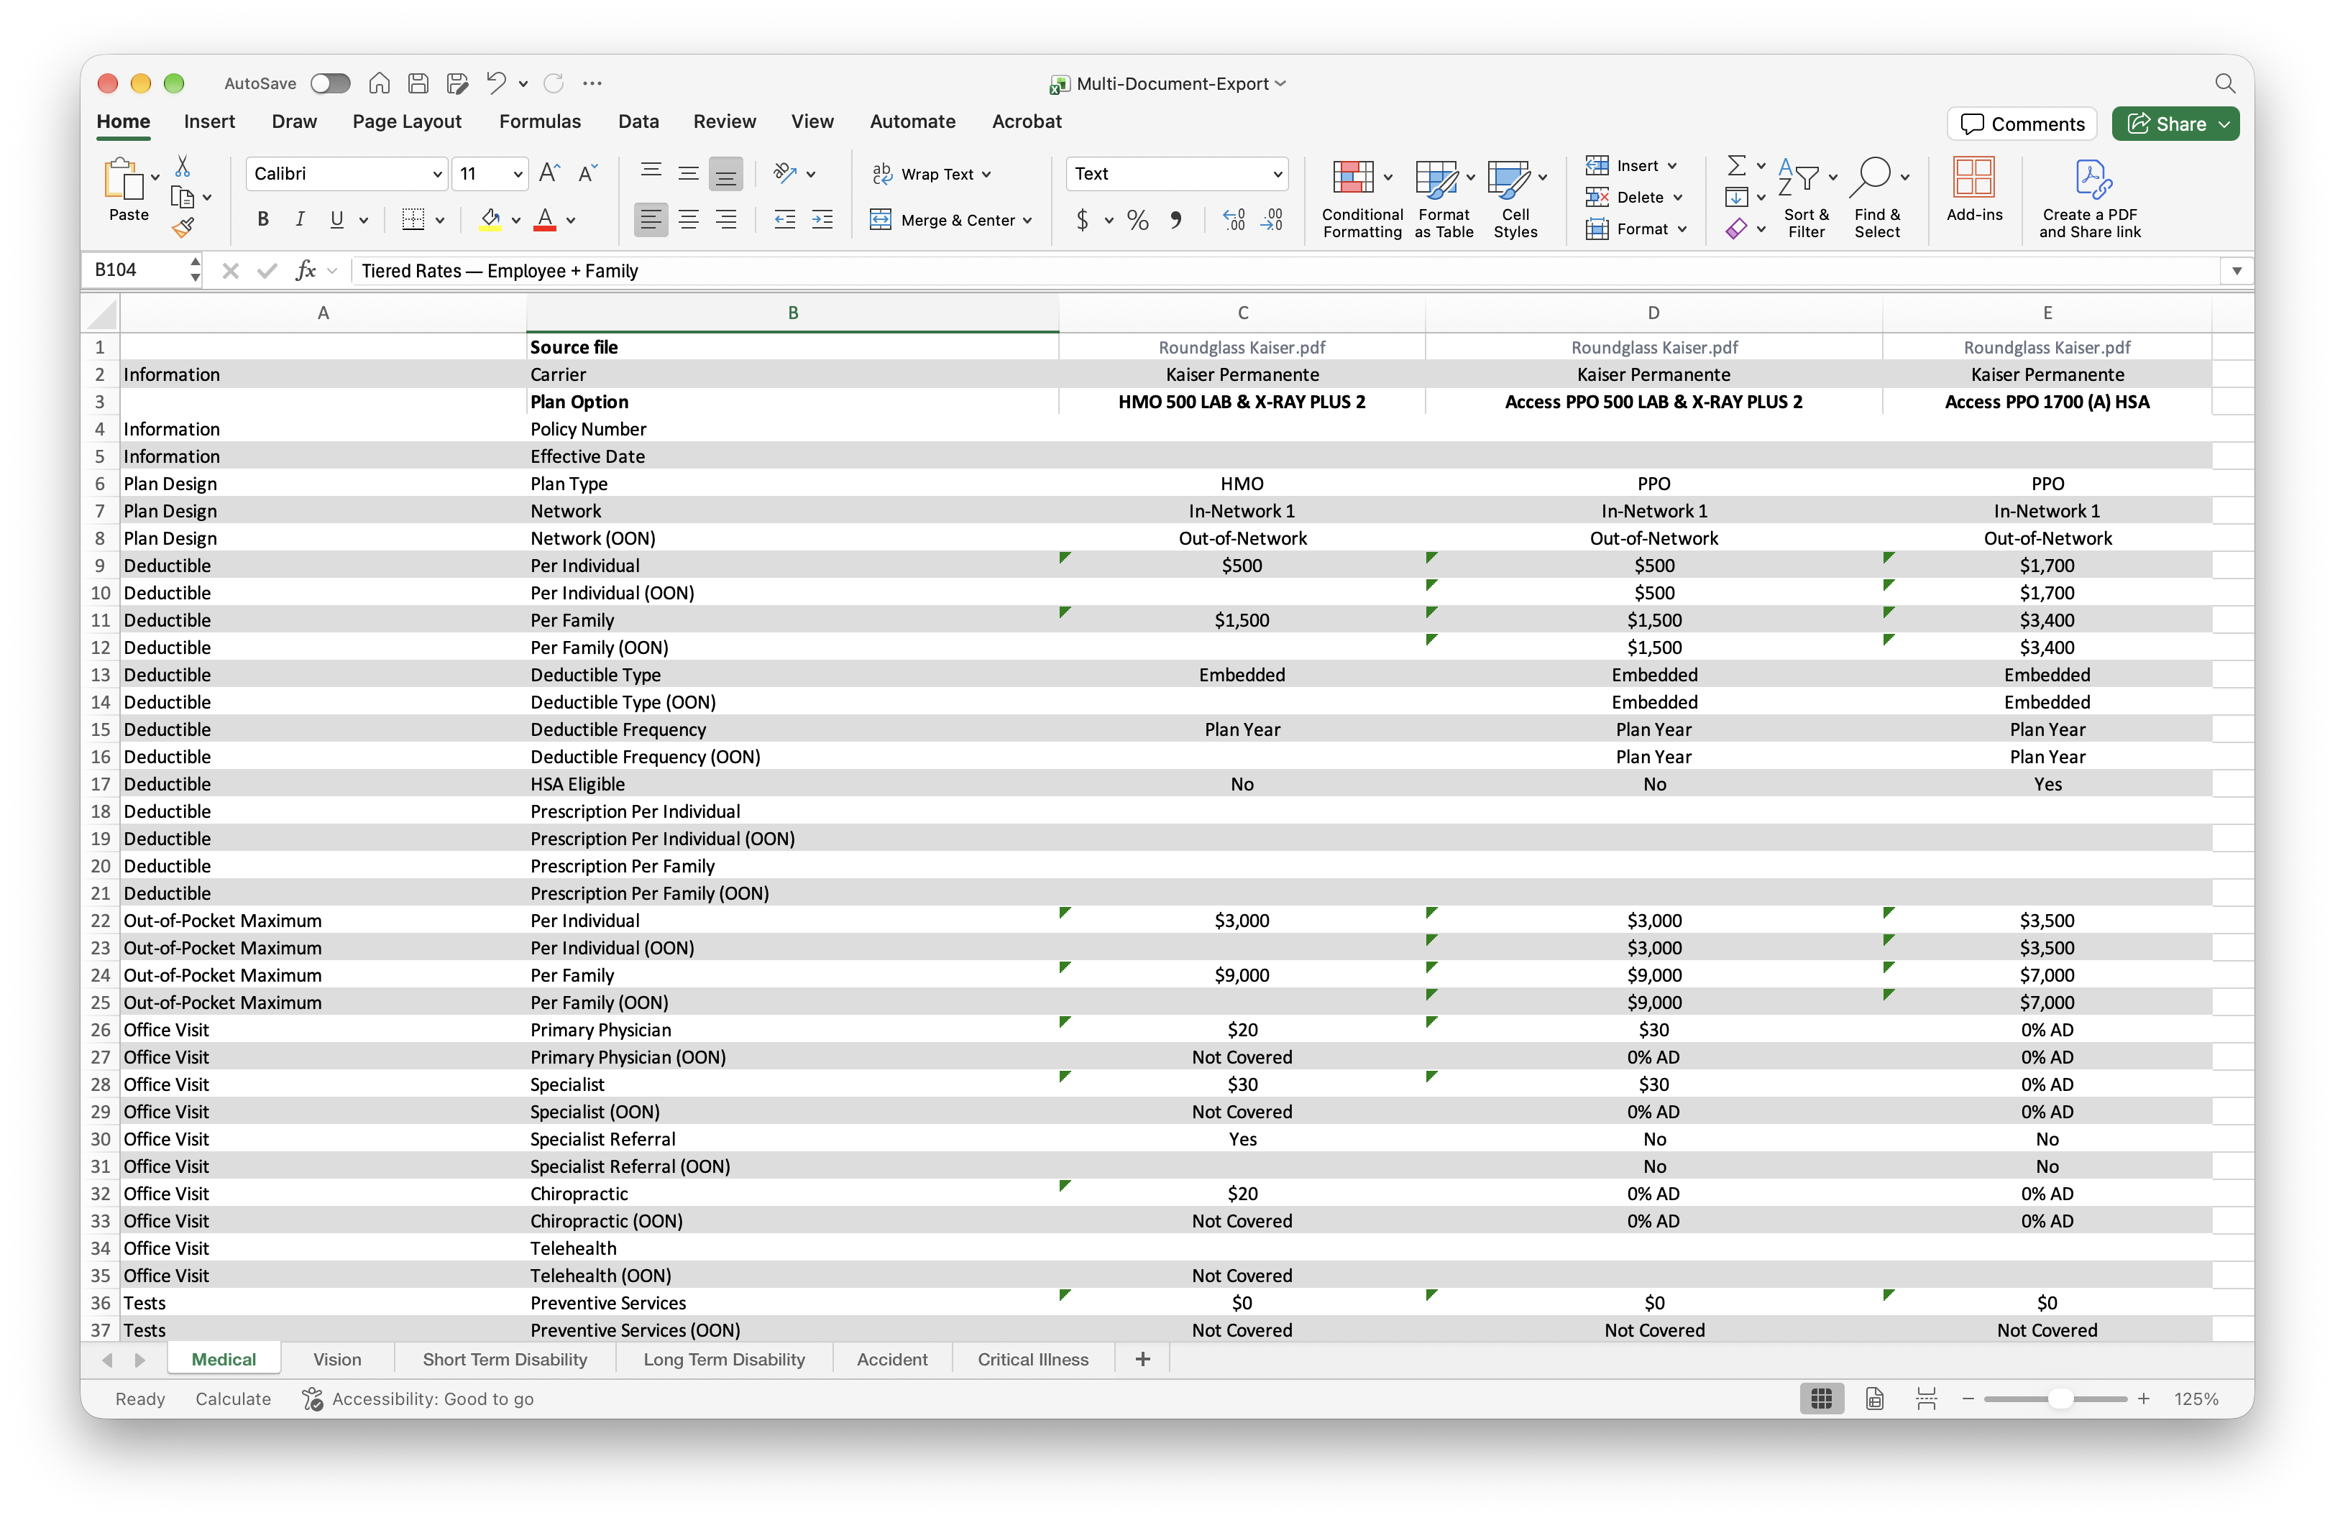Click the Format Painter brush icon
The height and width of the screenshot is (1525, 2335).
[183, 228]
